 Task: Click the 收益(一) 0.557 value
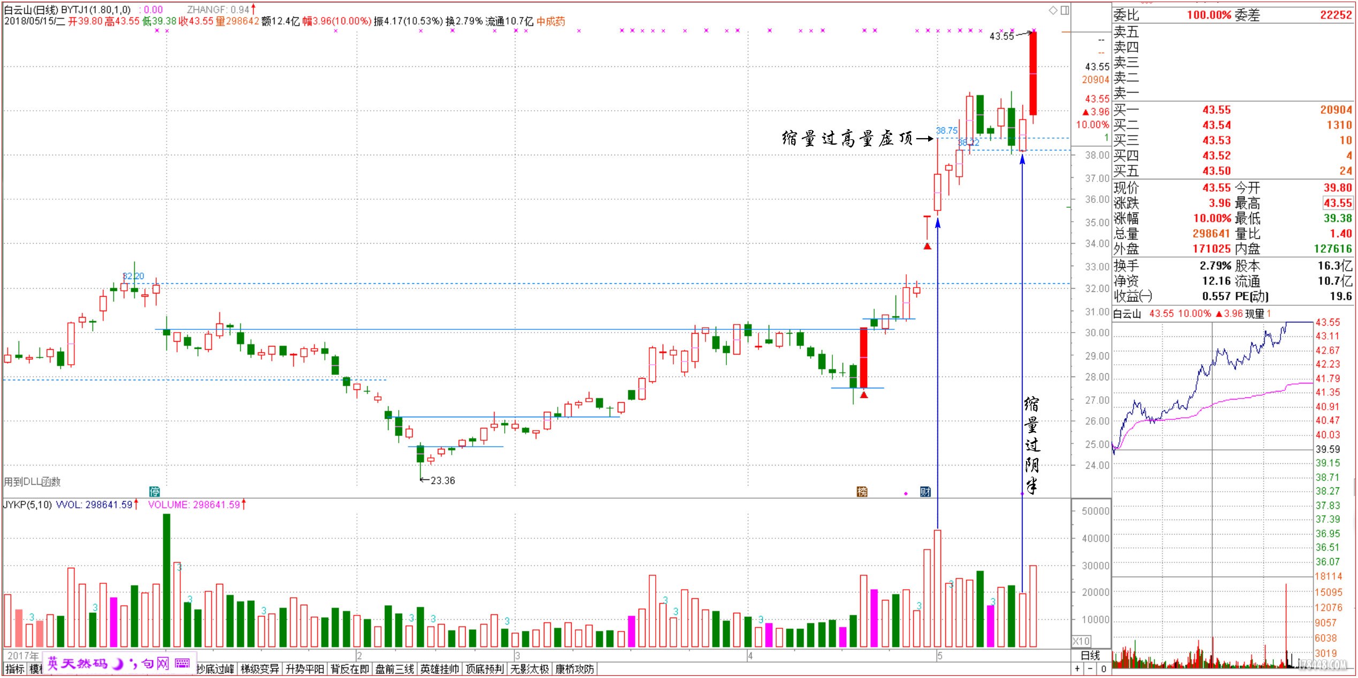pyautogui.click(x=1217, y=296)
